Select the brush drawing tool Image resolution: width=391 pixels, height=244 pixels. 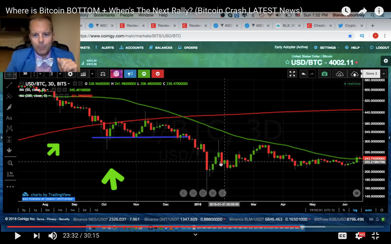coord(9,107)
